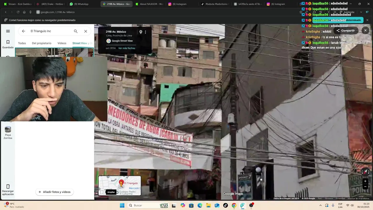Activate the voice microphone in toolbar
Image resolution: width=373 pixels, height=210 pixels.
click(30, 12)
